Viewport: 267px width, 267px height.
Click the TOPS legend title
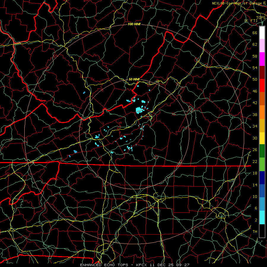[261, 18]
